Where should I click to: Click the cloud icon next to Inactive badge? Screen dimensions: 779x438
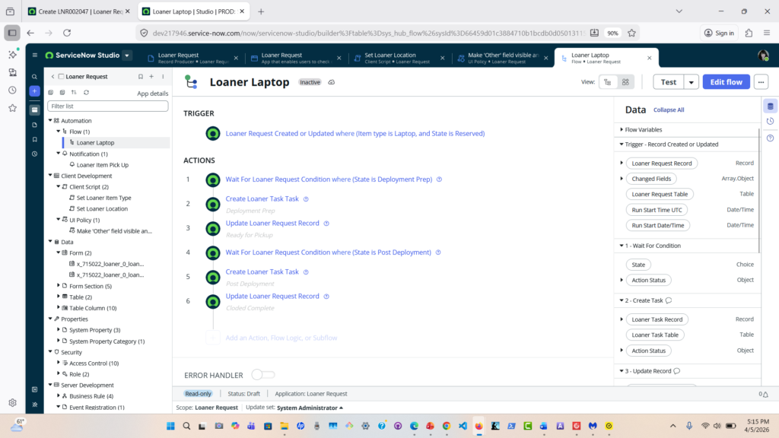point(332,82)
